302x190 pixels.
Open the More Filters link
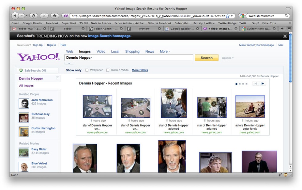click(140, 70)
